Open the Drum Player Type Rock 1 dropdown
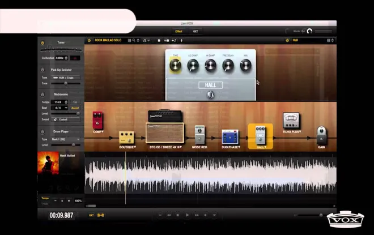Screen dimensions: 374x235 (66, 139)
